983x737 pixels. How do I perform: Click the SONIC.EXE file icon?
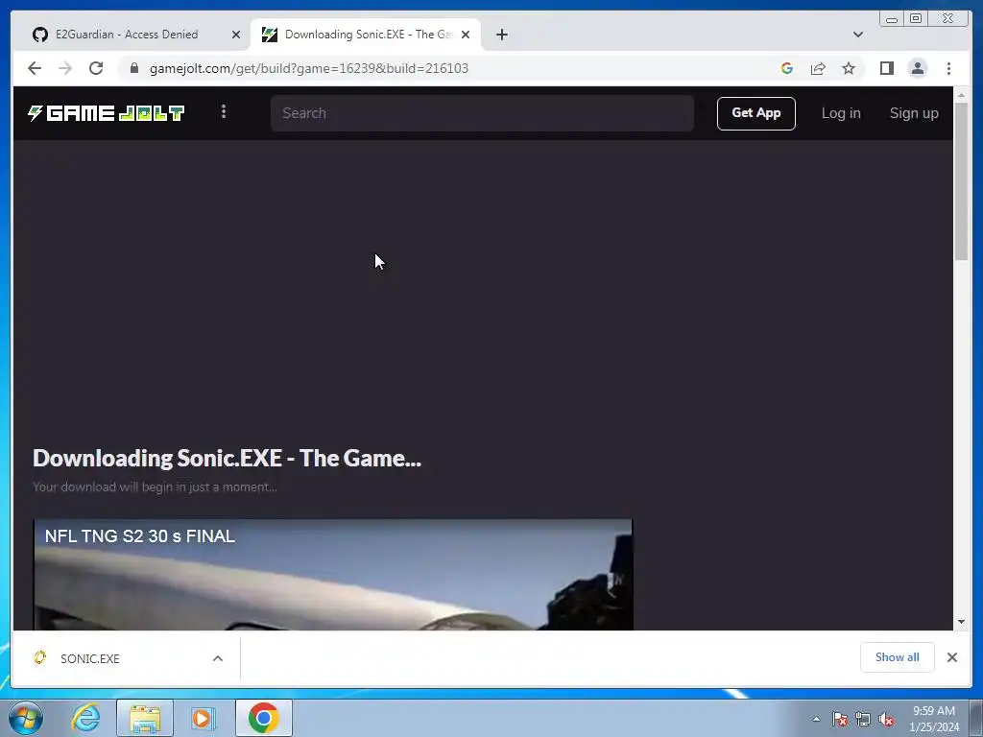tap(40, 657)
